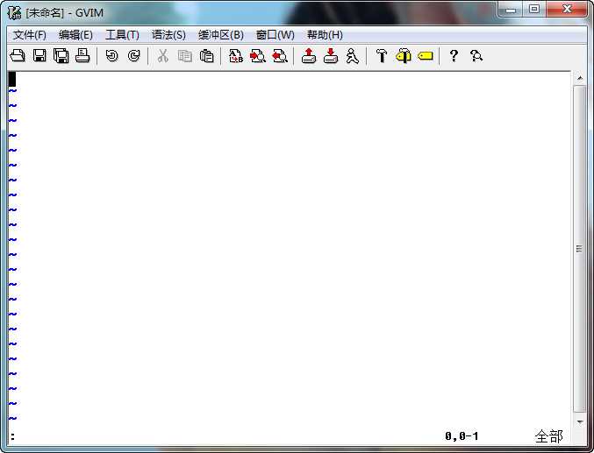Click the scrollbar up arrow

tap(579, 78)
